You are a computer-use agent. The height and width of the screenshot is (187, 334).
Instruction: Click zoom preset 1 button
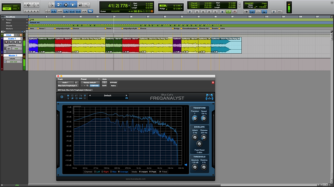tap(25, 11)
